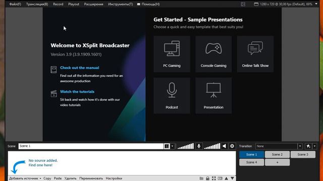Click the manual book icon
The height and width of the screenshot is (181, 323).
tap(53, 69)
